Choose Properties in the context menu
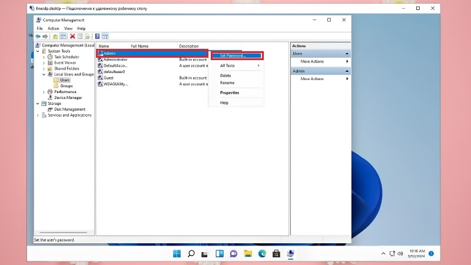Screen dimensions: 471x265 (x=236, y=93)
